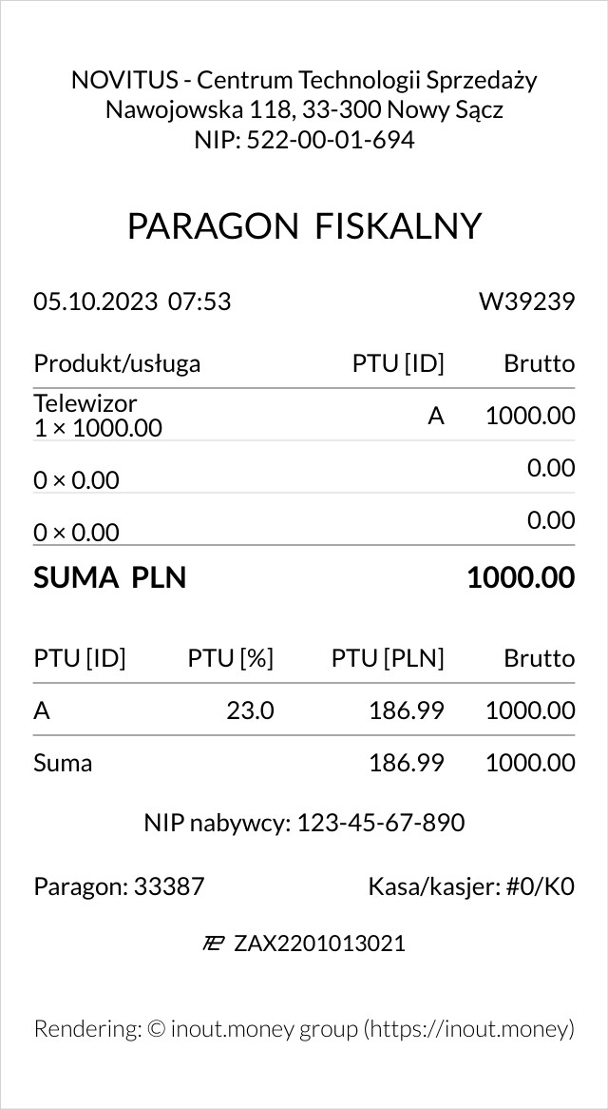Click the PTU [%] column header

(x=230, y=658)
